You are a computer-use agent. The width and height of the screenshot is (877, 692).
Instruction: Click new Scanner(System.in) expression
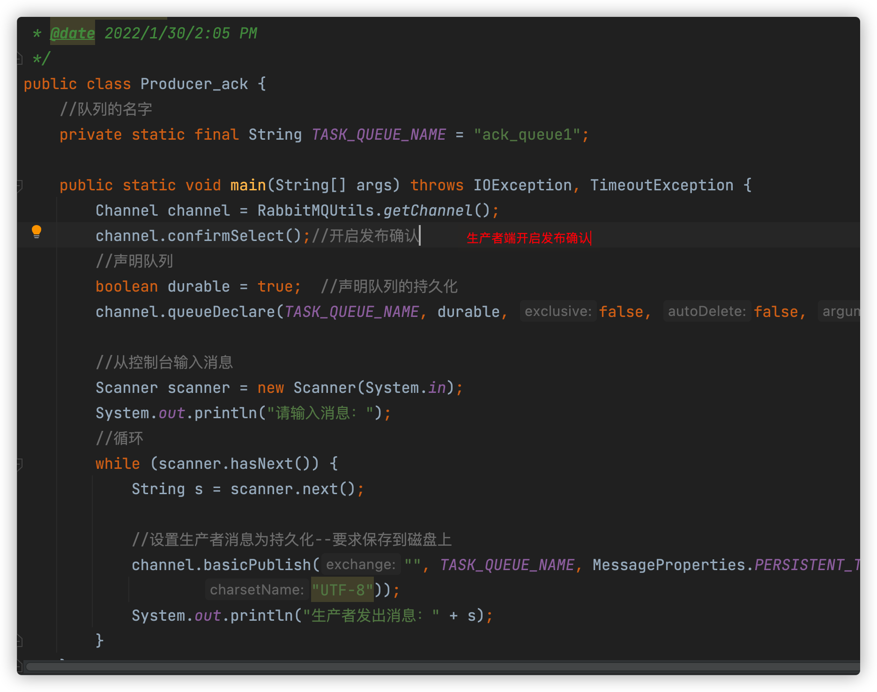(x=356, y=388)
